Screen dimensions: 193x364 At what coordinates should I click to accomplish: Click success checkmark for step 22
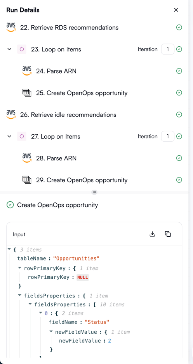179,28
